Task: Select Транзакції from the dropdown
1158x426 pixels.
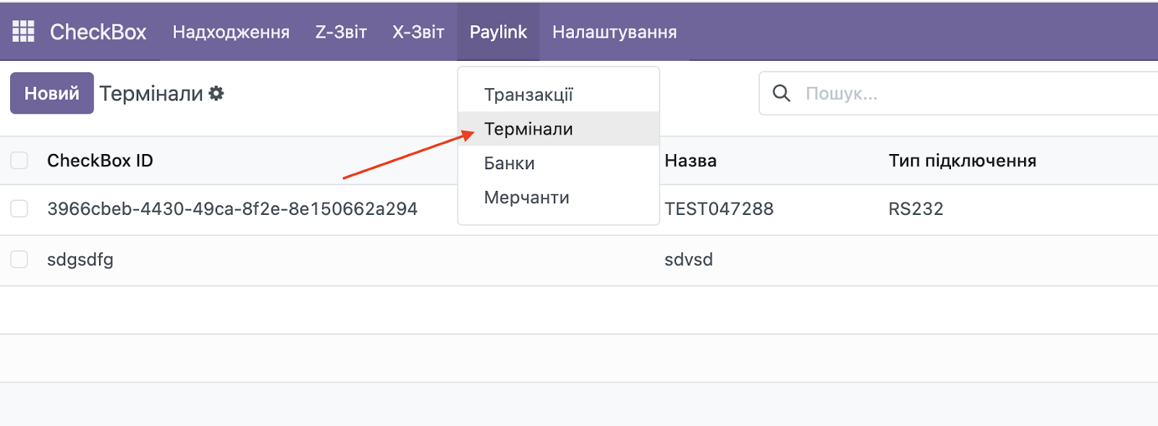Action: 528,95
